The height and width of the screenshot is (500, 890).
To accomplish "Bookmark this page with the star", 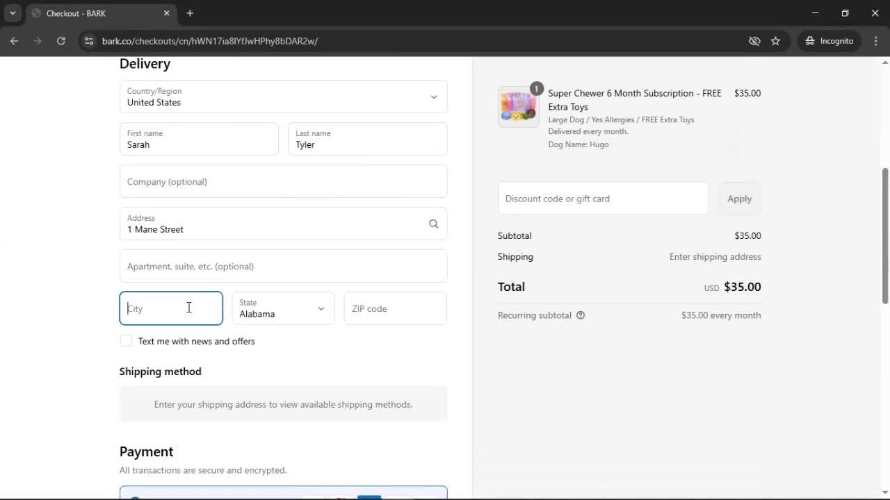I will coord(775,41).
